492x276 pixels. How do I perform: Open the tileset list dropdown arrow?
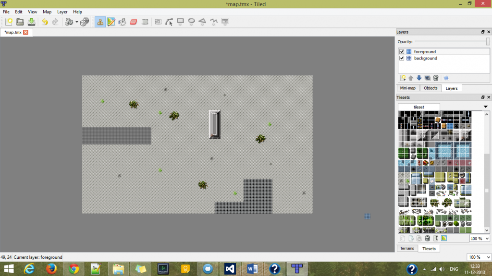coord(485,107)
